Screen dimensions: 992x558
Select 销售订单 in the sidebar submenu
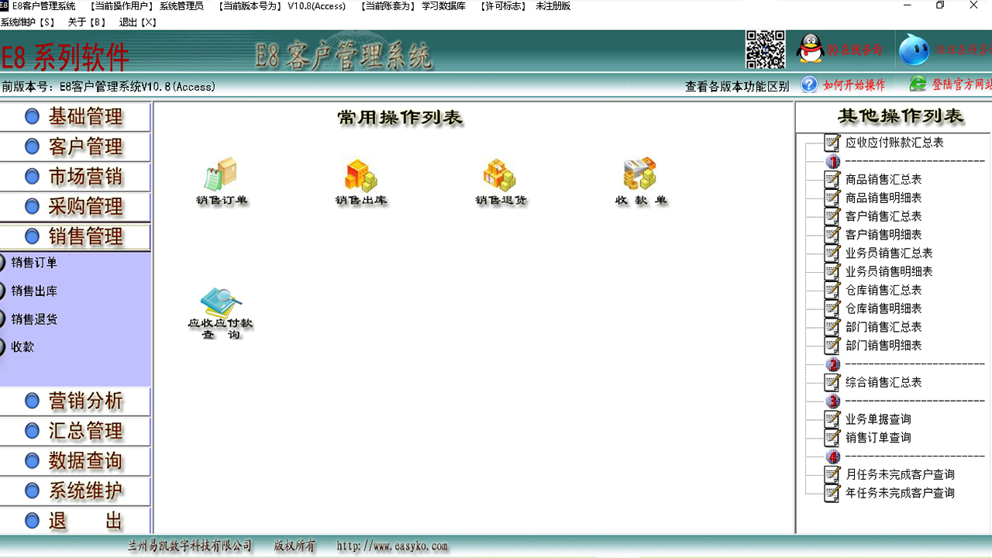pyautogui.click(x=35, y=263)
